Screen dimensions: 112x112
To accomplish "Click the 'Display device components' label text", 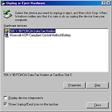I will pos(26,98).
